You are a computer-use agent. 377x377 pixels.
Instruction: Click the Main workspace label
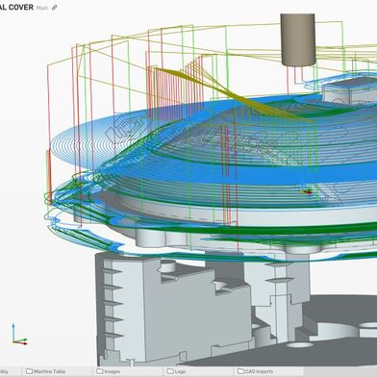[42, 8]
